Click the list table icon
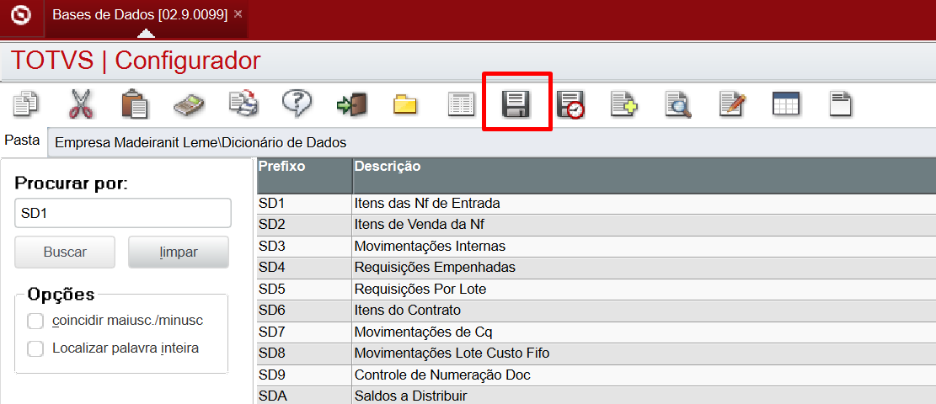Screen dimensions: 936x404 pyautogui.click(x=462, y=104)
